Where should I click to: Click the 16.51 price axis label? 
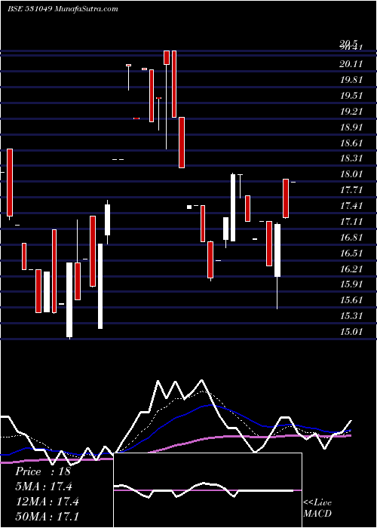[351, 253]
